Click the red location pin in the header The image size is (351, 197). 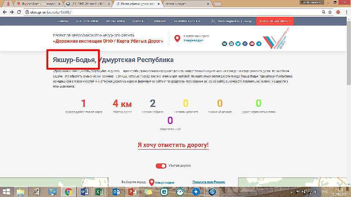[x=177, y=38]
